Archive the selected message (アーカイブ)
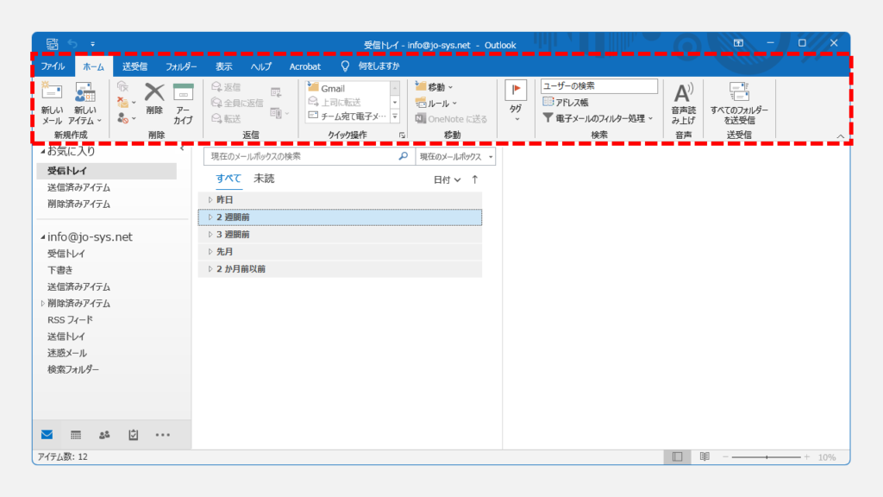Viewport: 883px width, 497px height. [x=183, y=92]
